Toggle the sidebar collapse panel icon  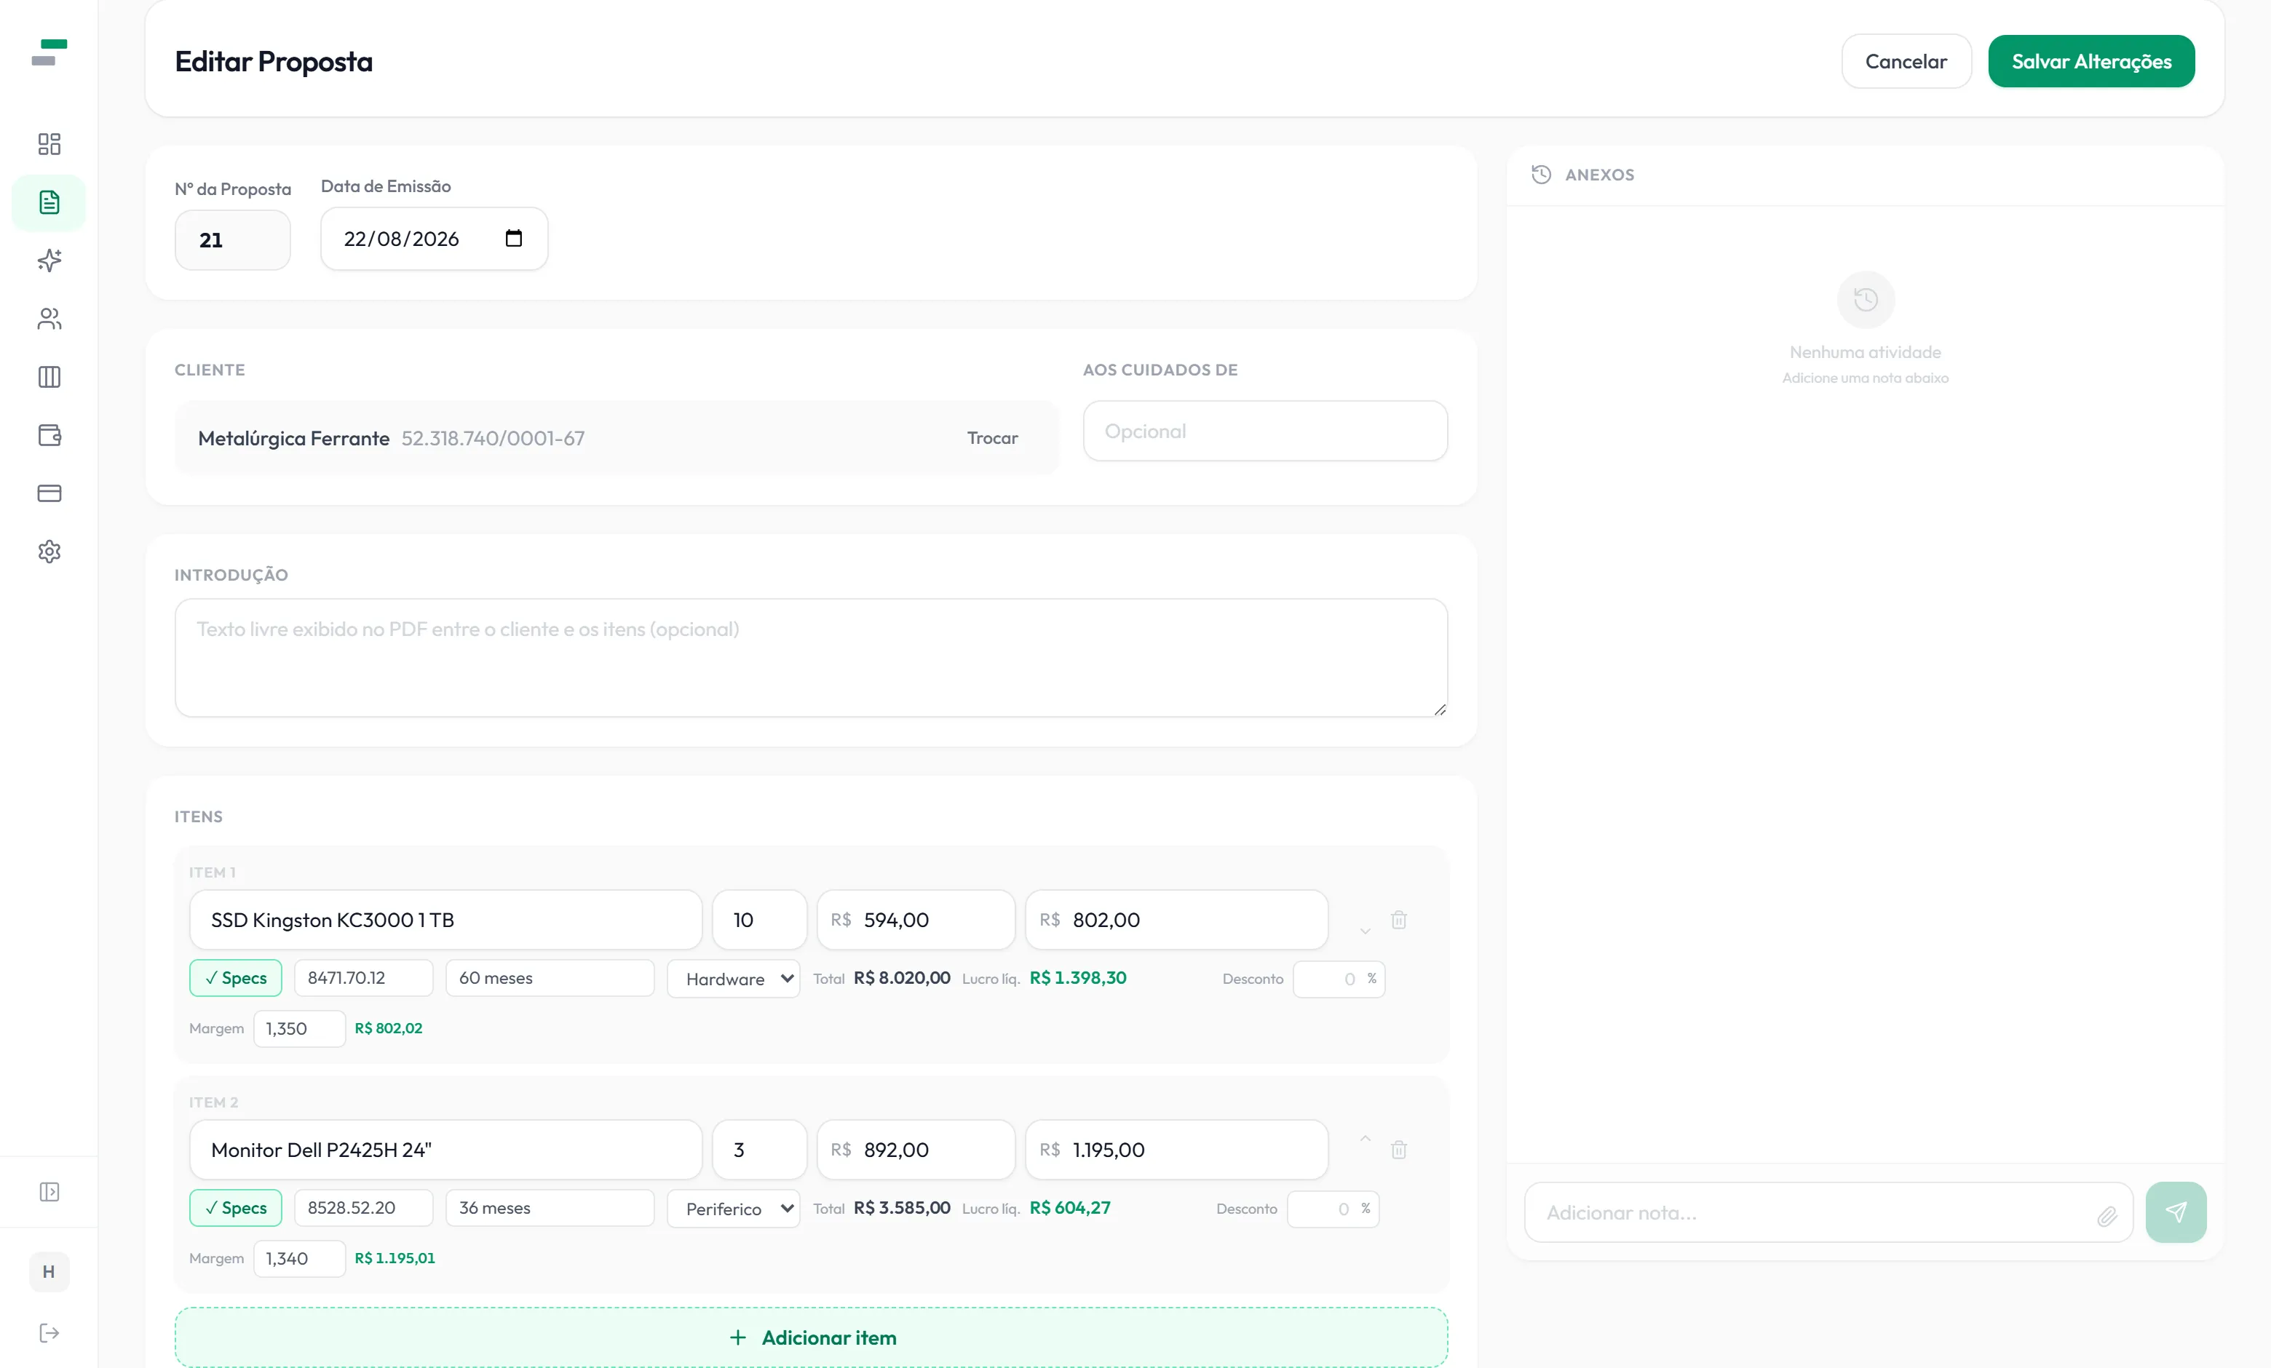49,1192
